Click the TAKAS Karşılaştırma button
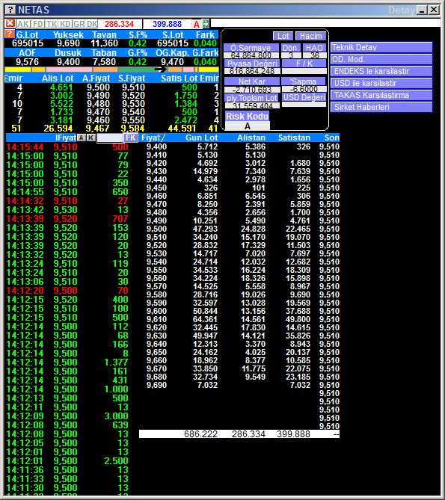This screenshot has height=500, width=445. [x=381, y=95]
